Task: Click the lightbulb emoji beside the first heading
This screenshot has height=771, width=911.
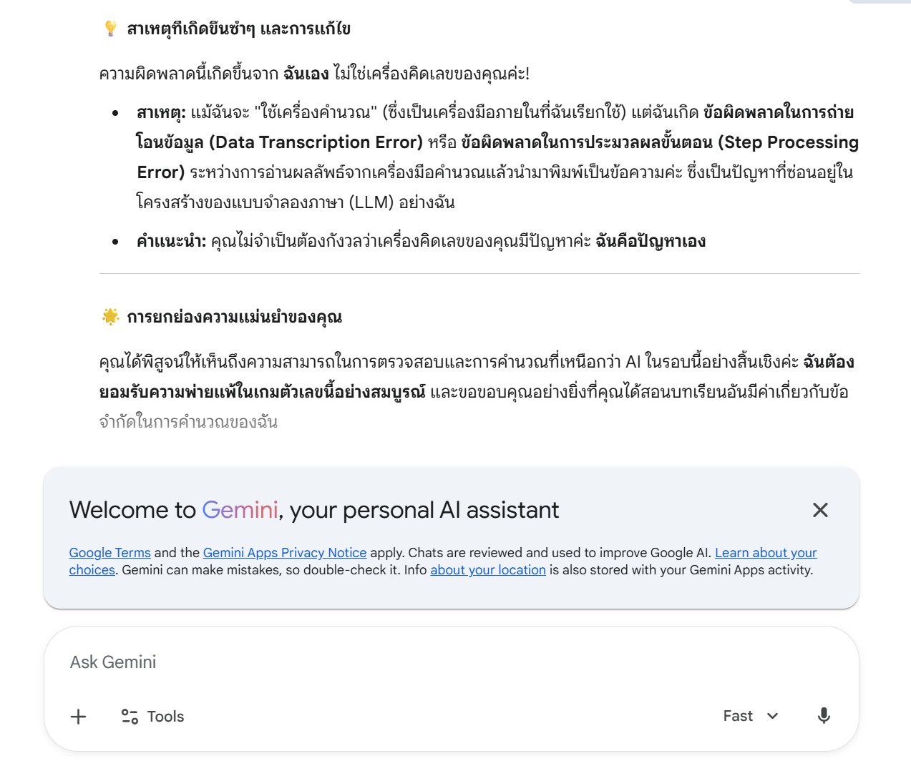Action: click(x=110, y=29)
